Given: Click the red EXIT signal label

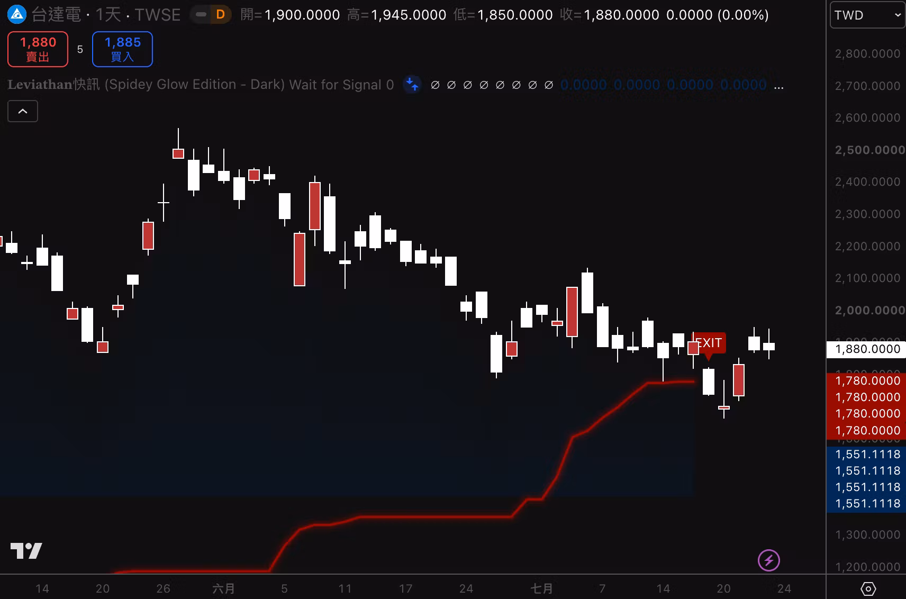Looking at the screenshot, I should [708, 343].
